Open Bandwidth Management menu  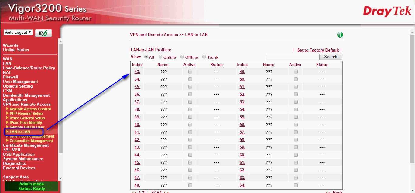26,95
